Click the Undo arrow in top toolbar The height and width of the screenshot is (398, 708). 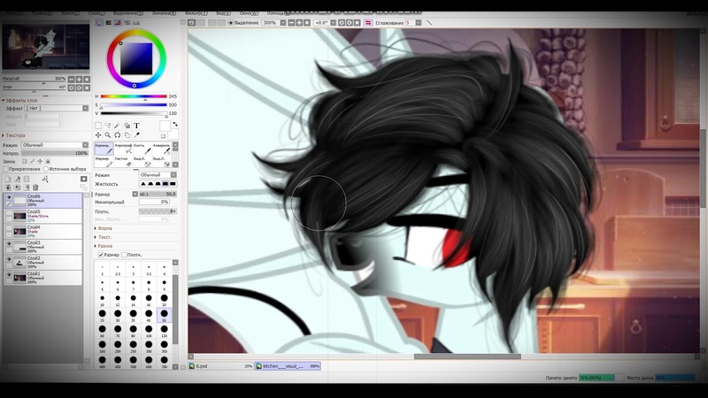[191, 23]
